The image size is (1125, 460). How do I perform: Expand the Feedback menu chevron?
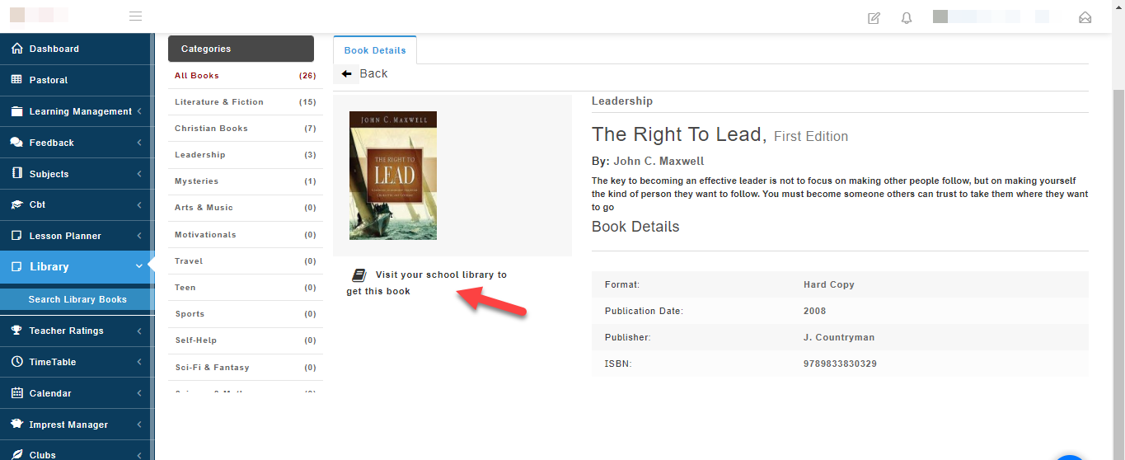click(139, 143)
